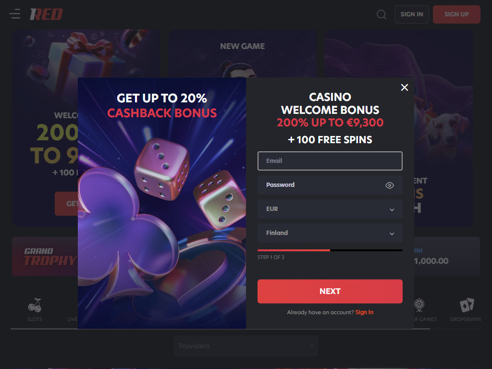
Task: Open the hamburger menu icon
Action: tap(15, 14)
